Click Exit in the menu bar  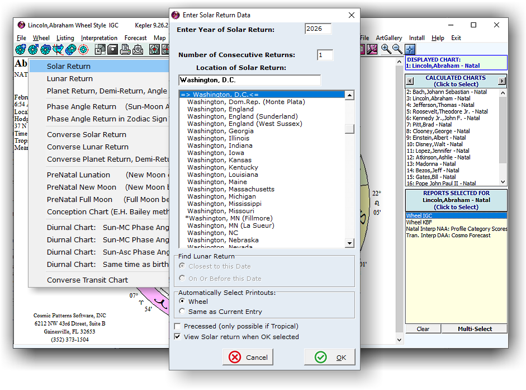[x=456, y=38]
